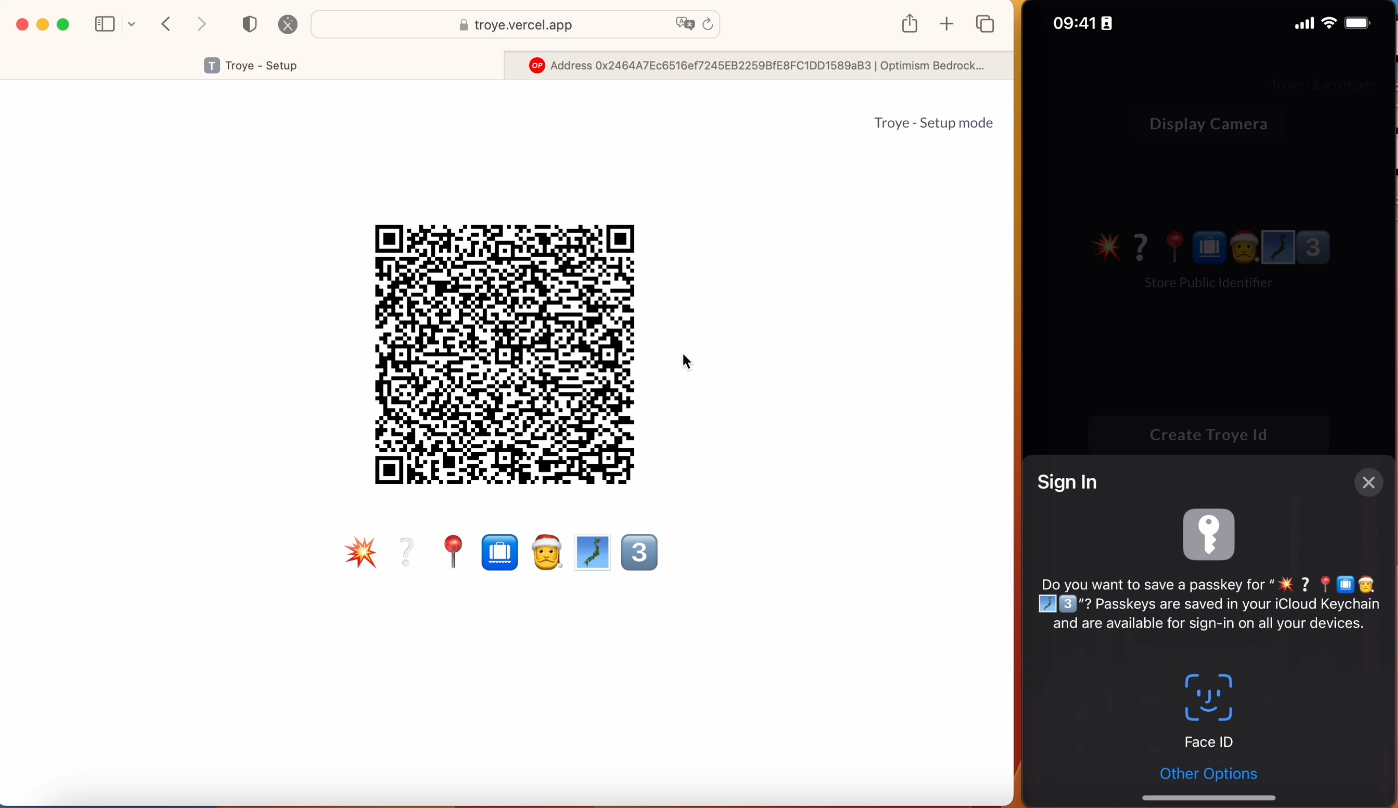Screen dimensions: 1398x808
Task: Open the sidebar tab group dropdown
Action: tap(132, 24)
